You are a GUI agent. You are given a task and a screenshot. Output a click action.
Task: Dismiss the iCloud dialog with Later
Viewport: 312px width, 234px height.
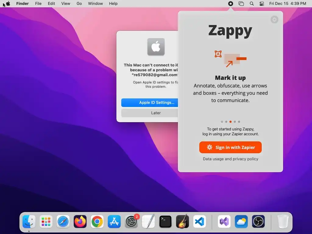pyautogui.click(x=150, y=113)
